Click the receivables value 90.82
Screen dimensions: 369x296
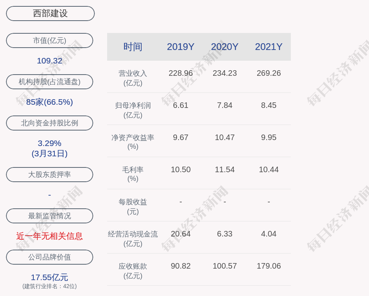[x=181, y=266]
